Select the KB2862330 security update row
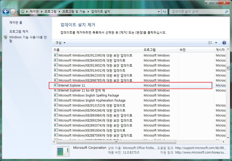This screenshot has width=232, height=161. pyautogui.click(x=139, y=75)
